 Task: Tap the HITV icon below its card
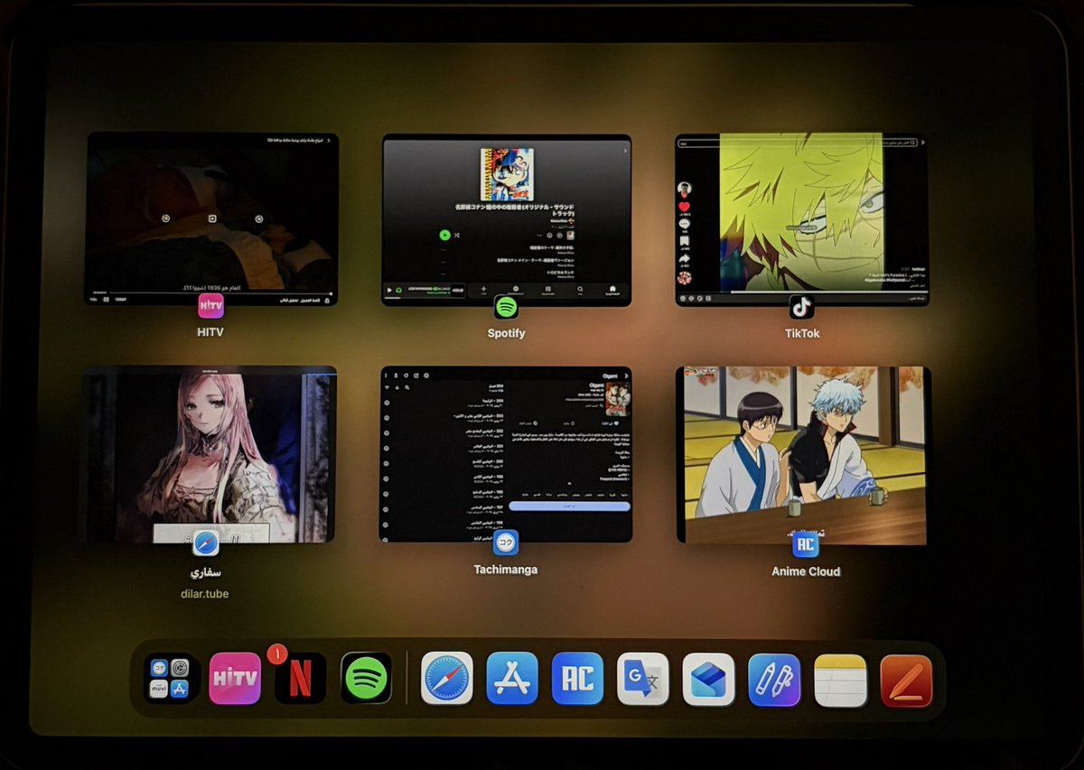point(210,307)
